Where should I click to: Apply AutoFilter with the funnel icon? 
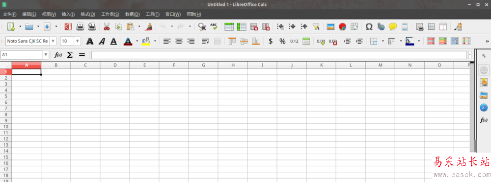(316, 27)
